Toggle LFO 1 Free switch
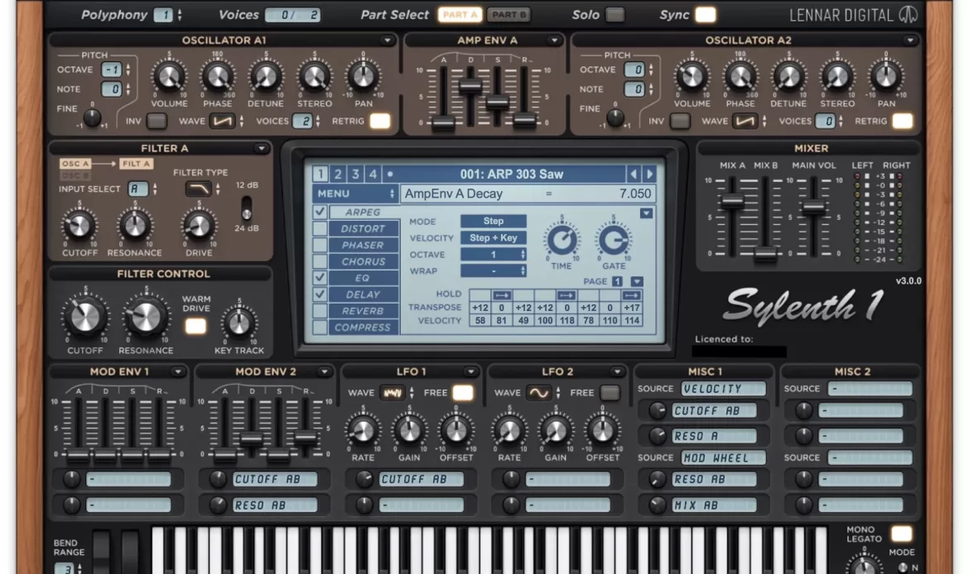Viewport: 969px width, 574px height. 462,393
